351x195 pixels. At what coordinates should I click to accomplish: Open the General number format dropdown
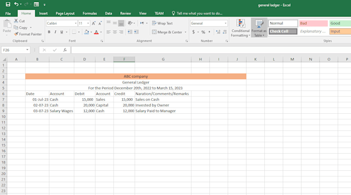click(x=226, y=24)
